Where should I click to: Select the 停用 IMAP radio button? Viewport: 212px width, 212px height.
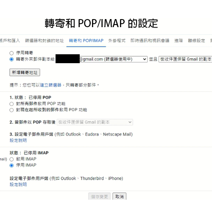coord(11,165)
